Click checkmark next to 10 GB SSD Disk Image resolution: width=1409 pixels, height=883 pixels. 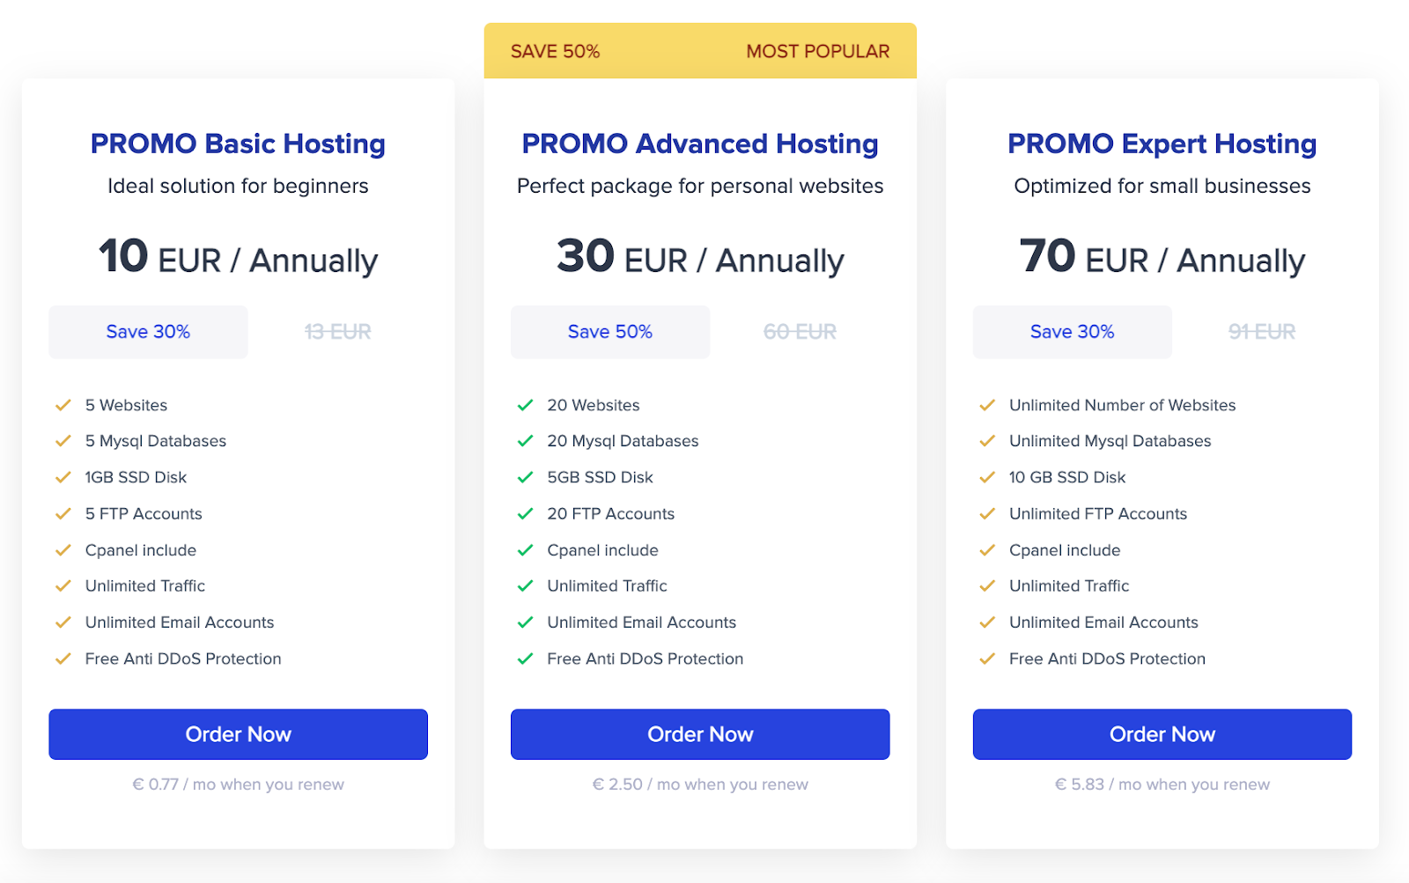click(x=987, y=477)
